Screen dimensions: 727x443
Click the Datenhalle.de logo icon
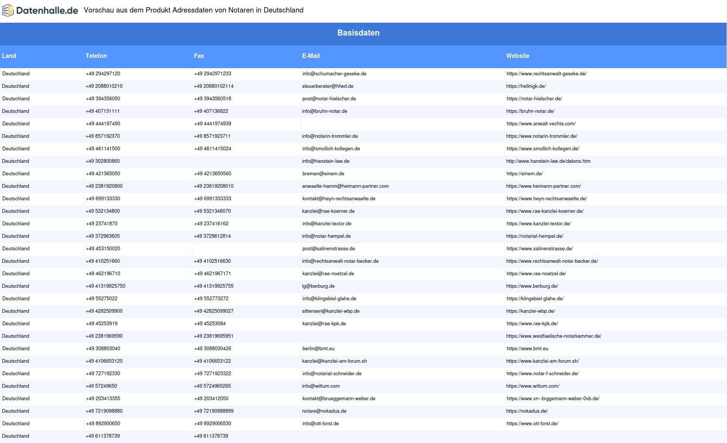[8, 11]
